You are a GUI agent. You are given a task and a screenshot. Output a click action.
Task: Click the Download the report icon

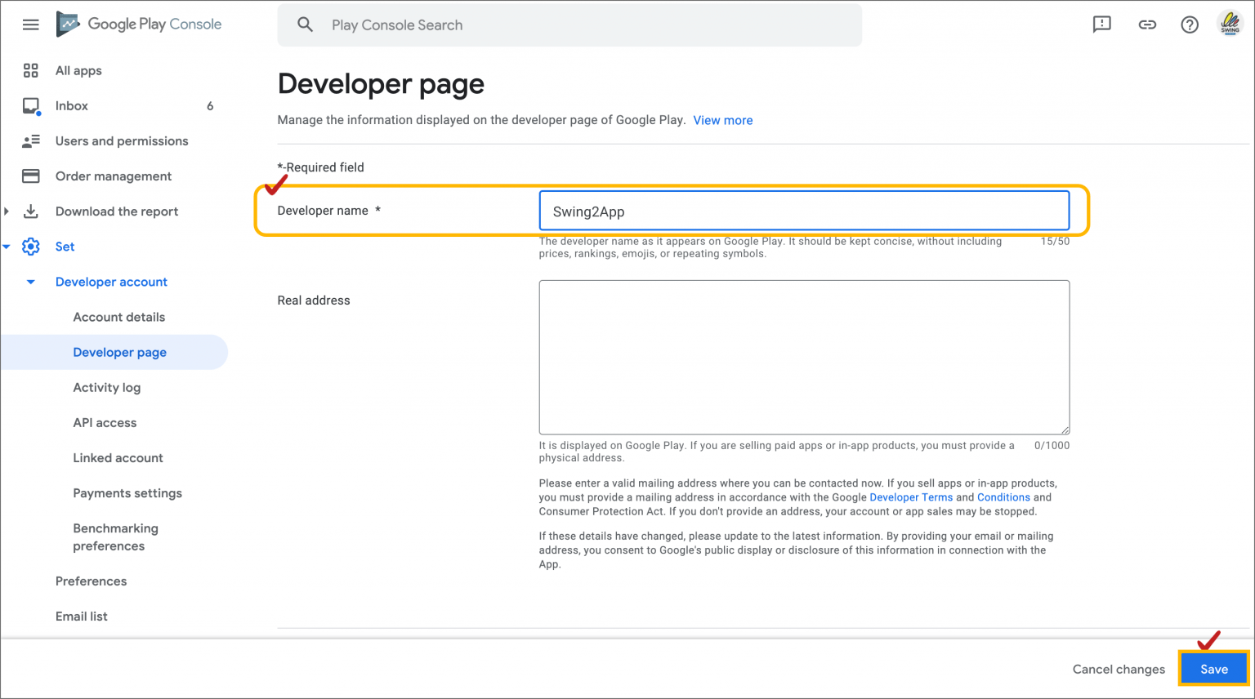pos(30,211)
